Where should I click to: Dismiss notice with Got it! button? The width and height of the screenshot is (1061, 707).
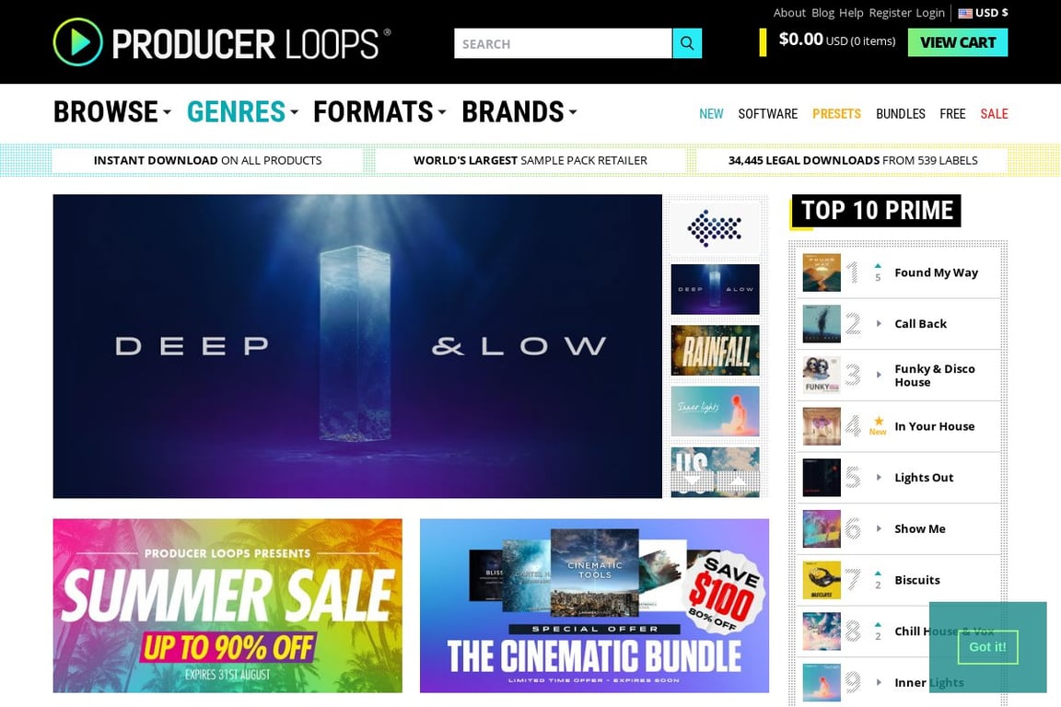[x=987, y=647]
